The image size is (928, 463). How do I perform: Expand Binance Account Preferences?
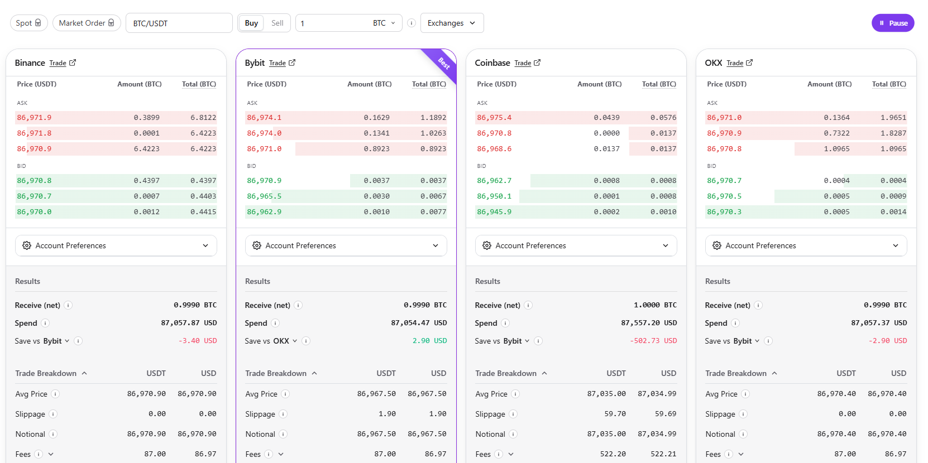pos(116,245)
